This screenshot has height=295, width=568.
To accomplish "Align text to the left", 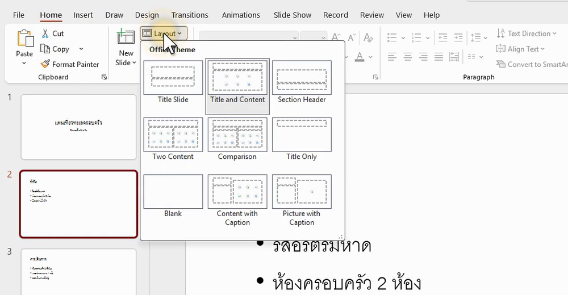I will tap(392, 57).
